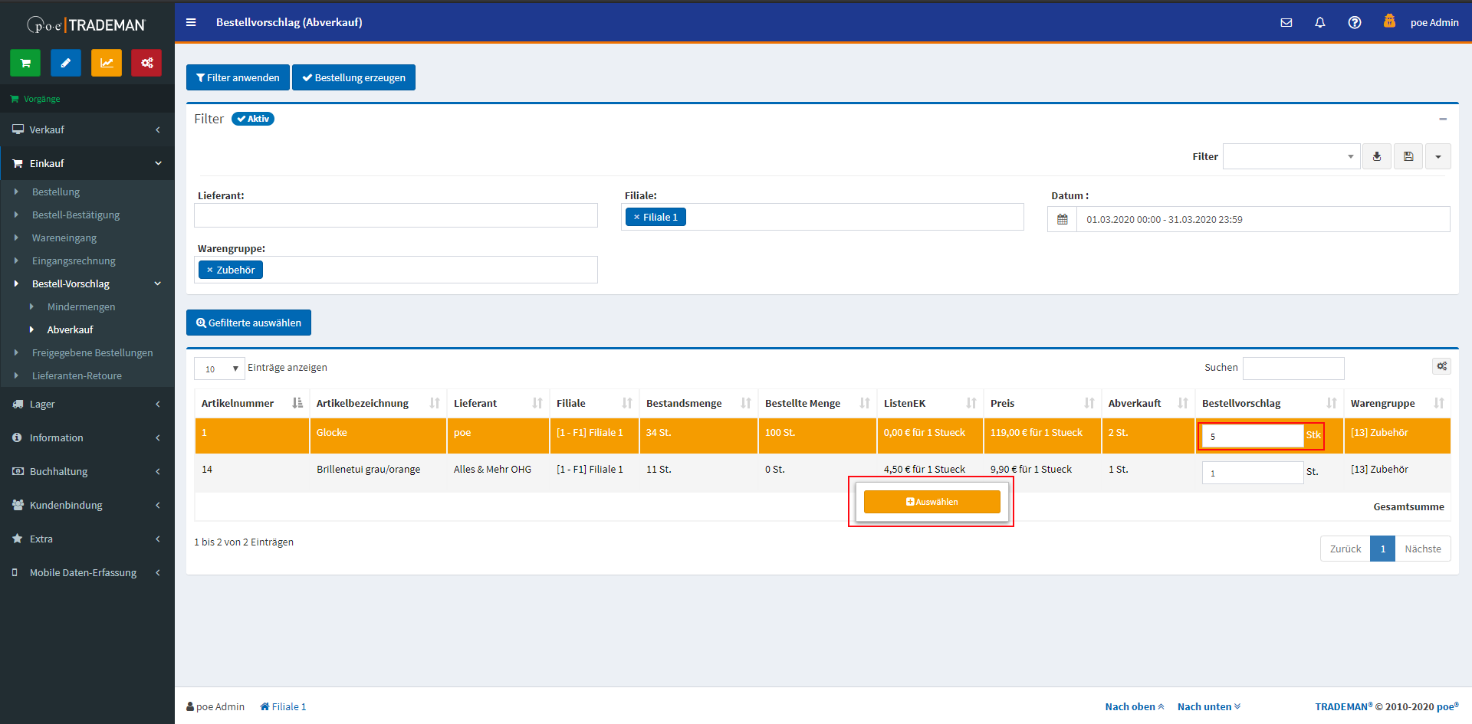Click the Bestellung erzeugen button

pyautogui.click(x=353, y=77)
